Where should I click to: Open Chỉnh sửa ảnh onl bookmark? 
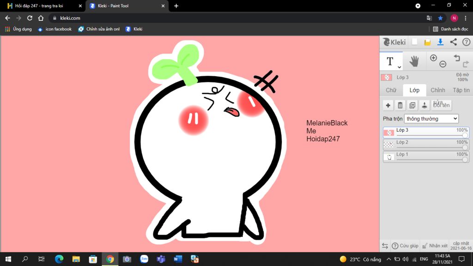(x=99, y=29)
